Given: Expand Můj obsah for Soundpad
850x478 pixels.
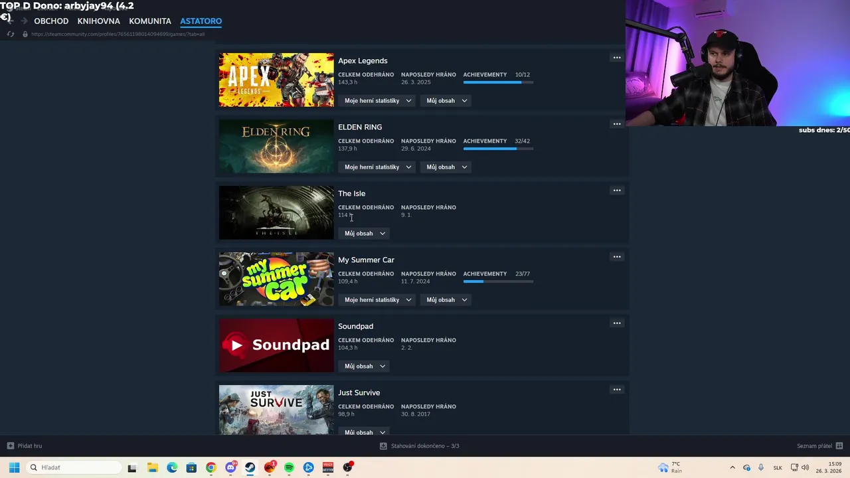Looking at the screenshot, I should tap(365, 366).
